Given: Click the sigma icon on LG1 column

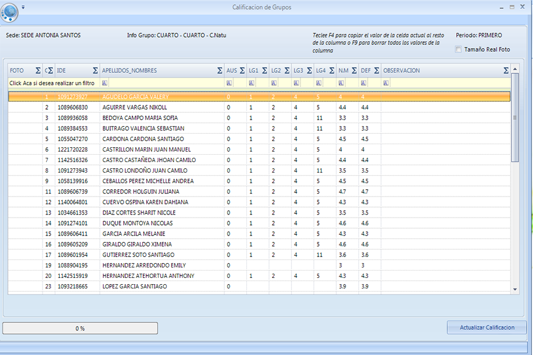Looking at the screenshot, I should (x=264, y=71).
